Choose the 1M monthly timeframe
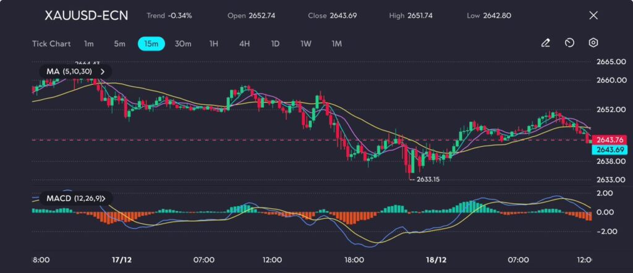Viewport: 633px width, 273px height. coord(337,44)
